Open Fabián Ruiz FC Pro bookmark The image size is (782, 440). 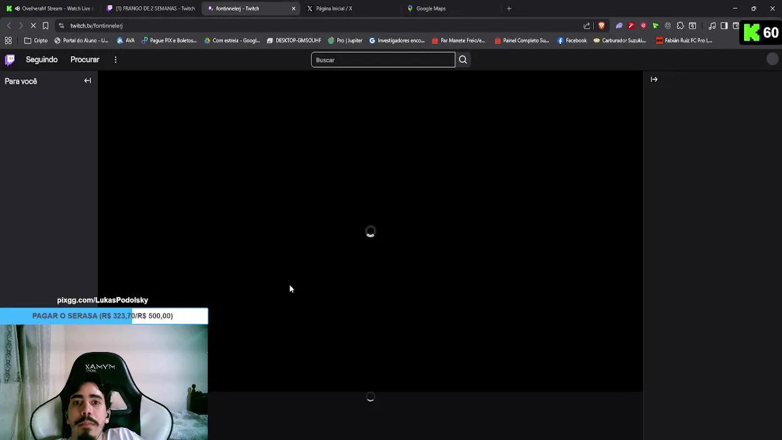684,40
